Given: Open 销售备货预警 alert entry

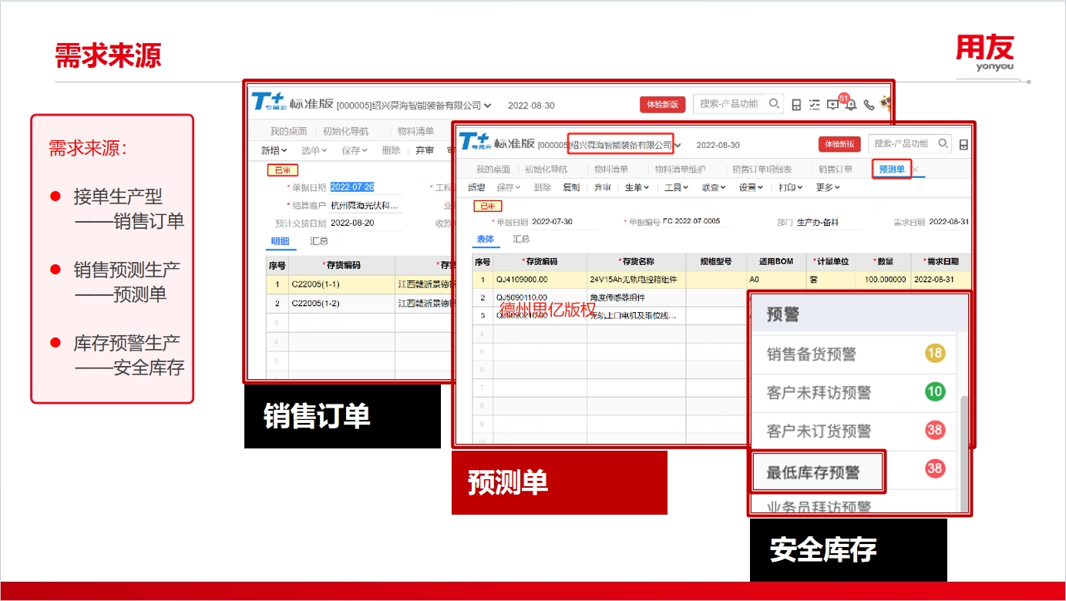Looking at the screenshot, I should 811,354.
